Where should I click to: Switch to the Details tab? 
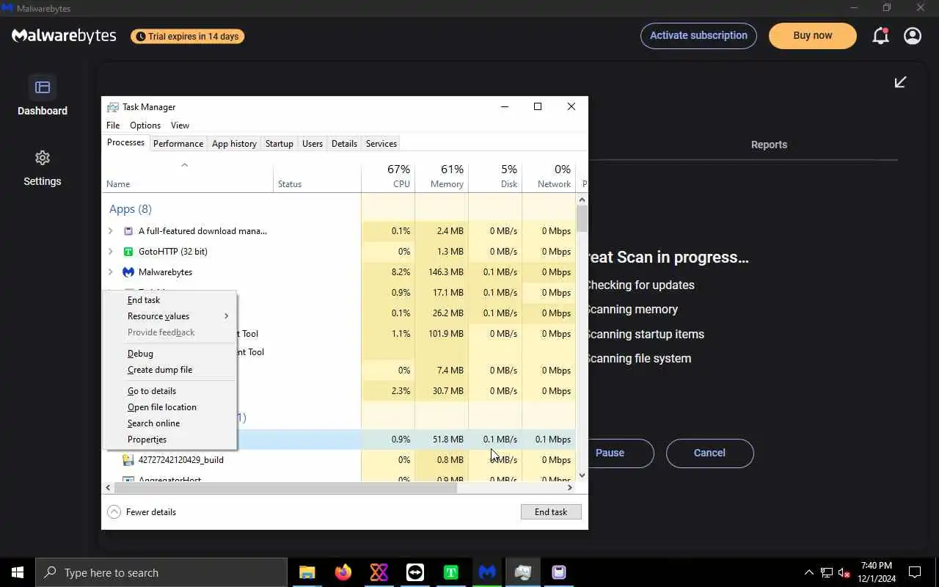coord(344,144)
